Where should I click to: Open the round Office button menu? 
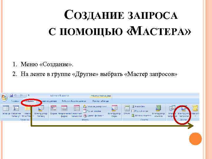(x=4, y=97)
